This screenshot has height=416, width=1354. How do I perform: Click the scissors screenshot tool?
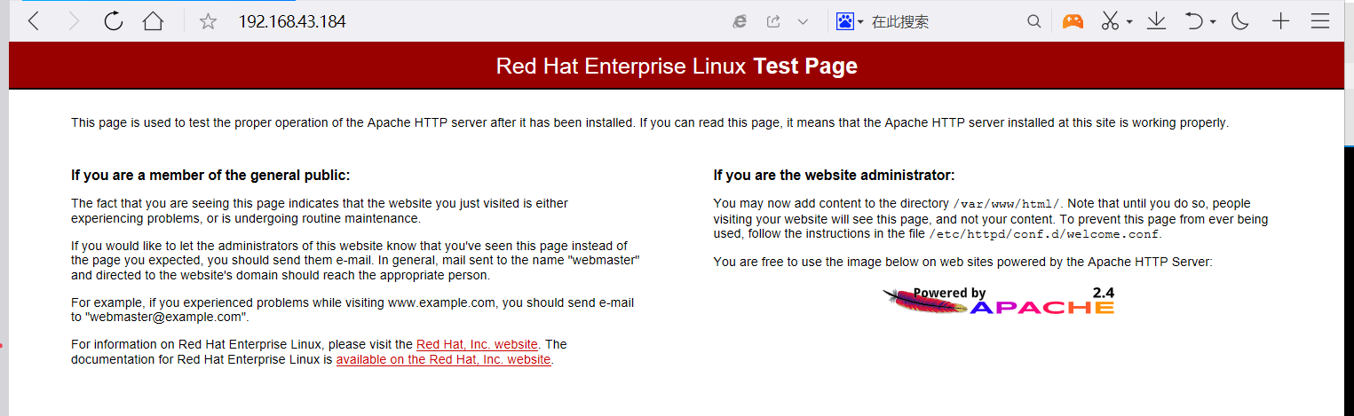pyautogui.click(x=1110, y=21)
